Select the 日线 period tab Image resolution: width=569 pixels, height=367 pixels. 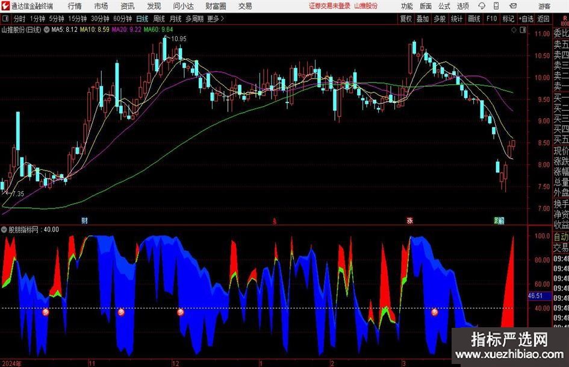coord(142,19)
